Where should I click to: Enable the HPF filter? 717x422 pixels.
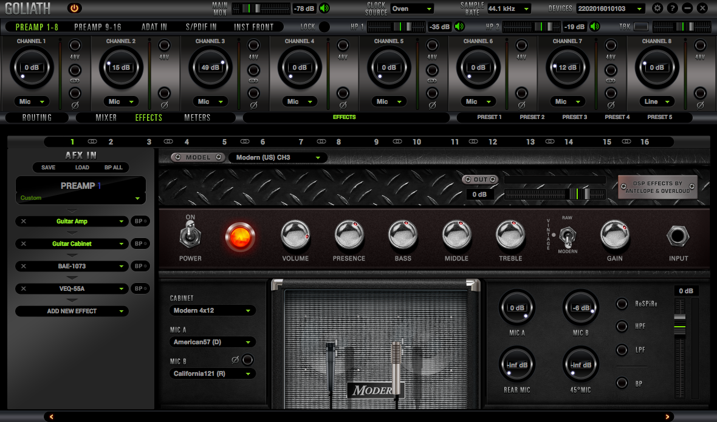(622, 326)
